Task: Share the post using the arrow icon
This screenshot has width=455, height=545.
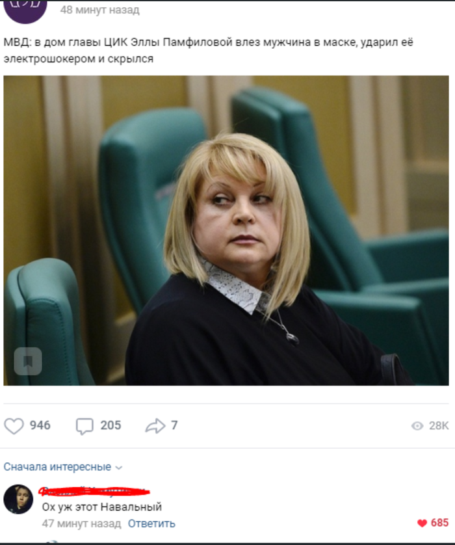Action: (155, 426)
